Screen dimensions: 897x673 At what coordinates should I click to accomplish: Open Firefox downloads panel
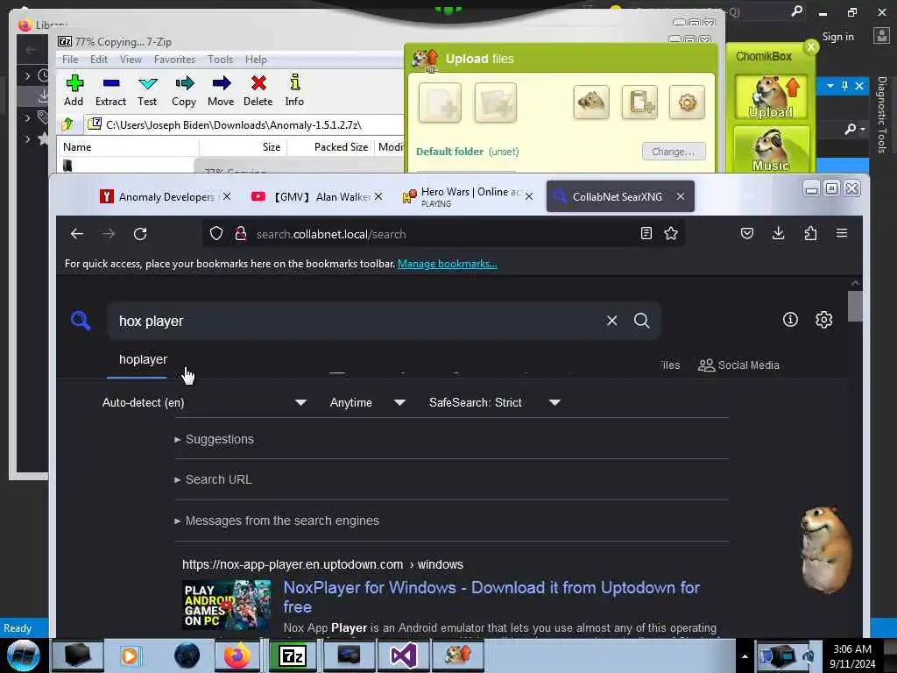778,233
